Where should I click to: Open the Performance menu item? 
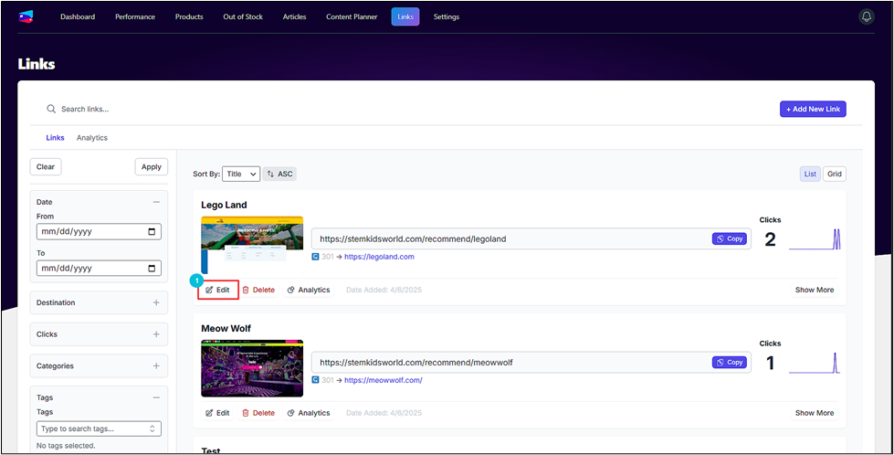pyautogui.click(x=135, y=16)
